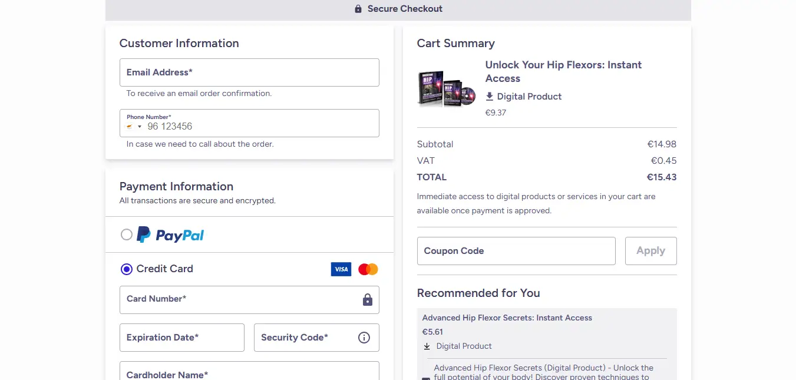This screenshot has height=380, width=796.
Task: Select the Credit Card radio button
Action: tap(127, 269)
